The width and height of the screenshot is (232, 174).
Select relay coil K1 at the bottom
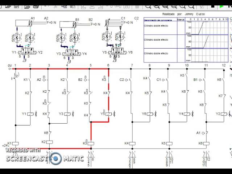tap(15, 144)
